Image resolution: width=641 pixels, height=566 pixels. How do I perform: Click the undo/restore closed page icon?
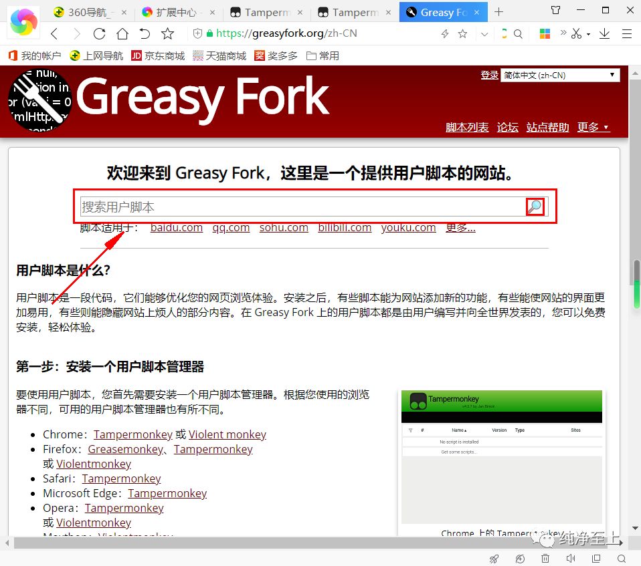145,33
